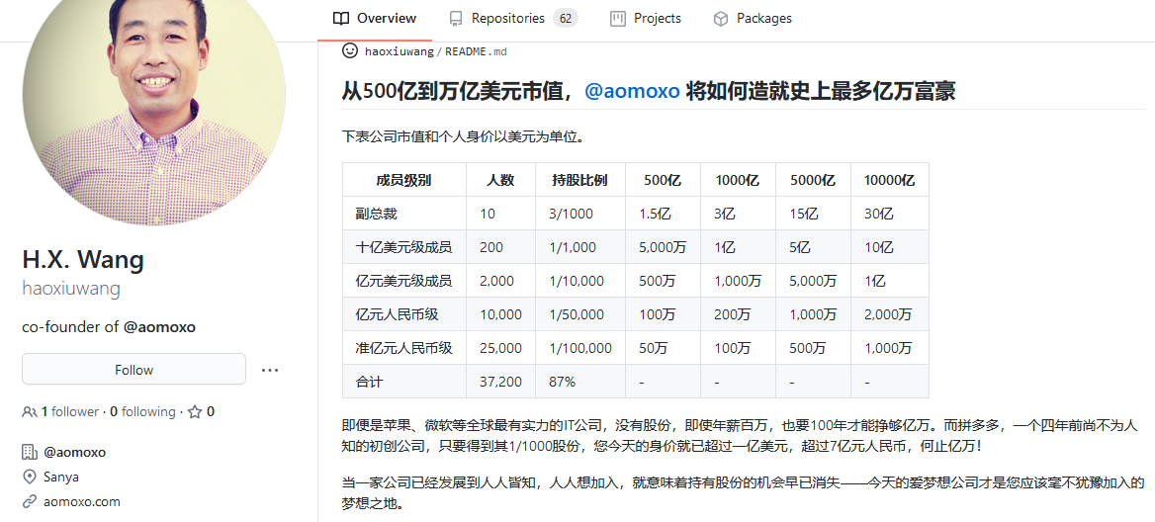Image resolution: width=1155 pixels, height=522 pixels.
Task: Click the Overview book icon
Action: tap(340, 19)
